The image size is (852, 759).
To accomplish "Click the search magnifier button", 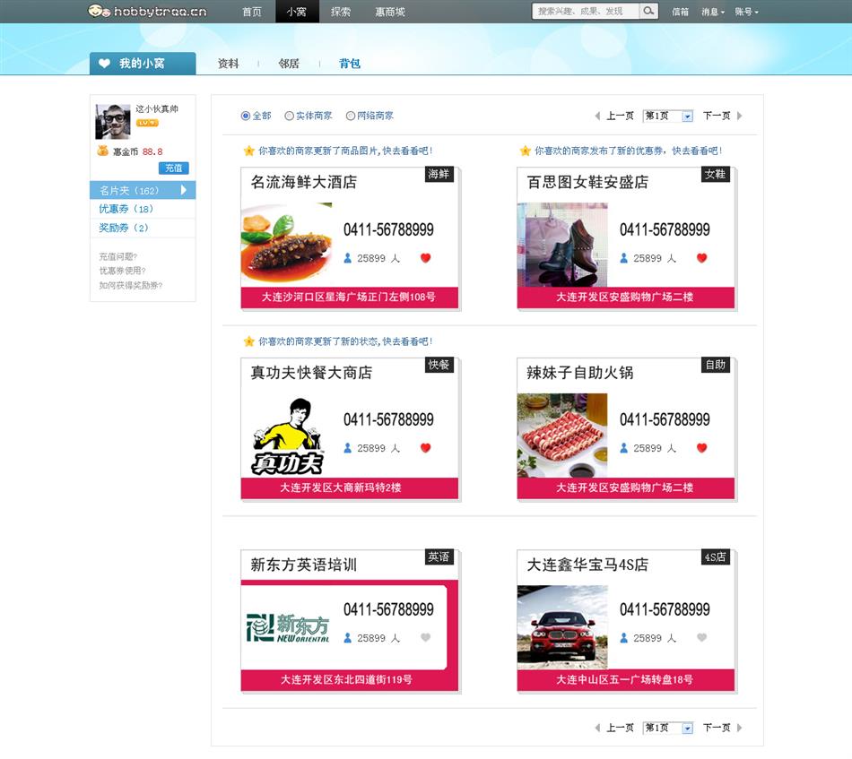I will (x=648, y=11).
